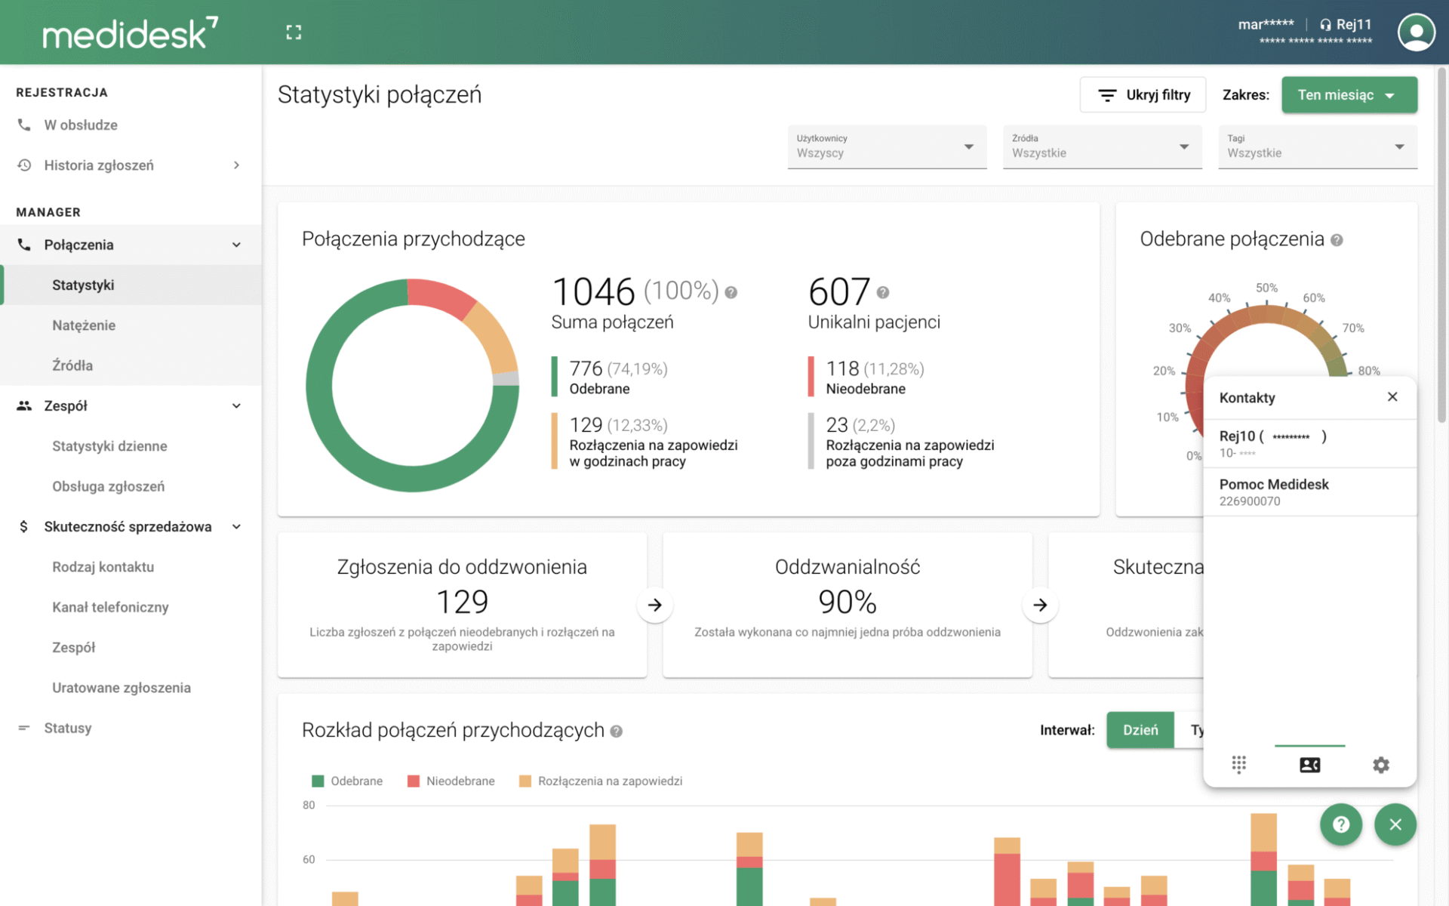Open Statystyki dzienne item
The image size is (1449, 906).
coord(131,445)
